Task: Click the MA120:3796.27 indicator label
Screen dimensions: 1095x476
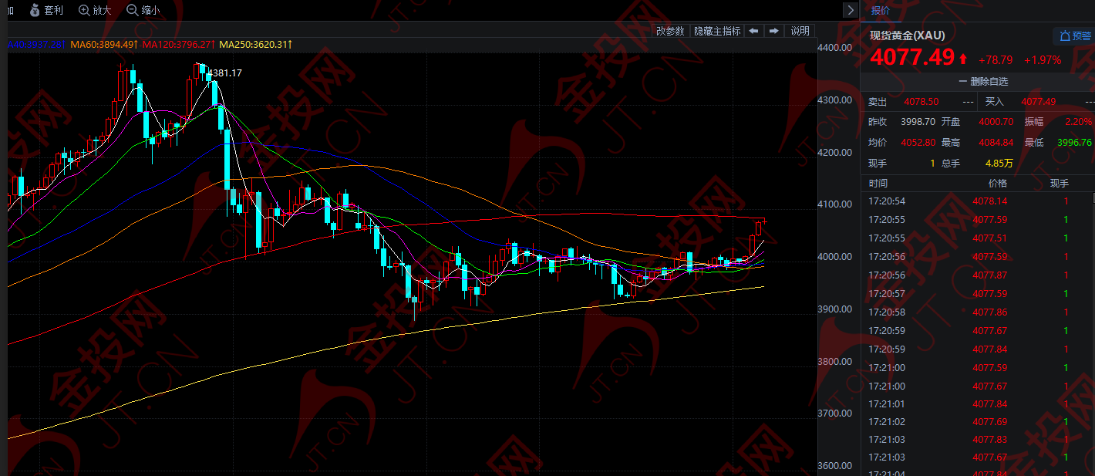Action: [x=180, y=45]
